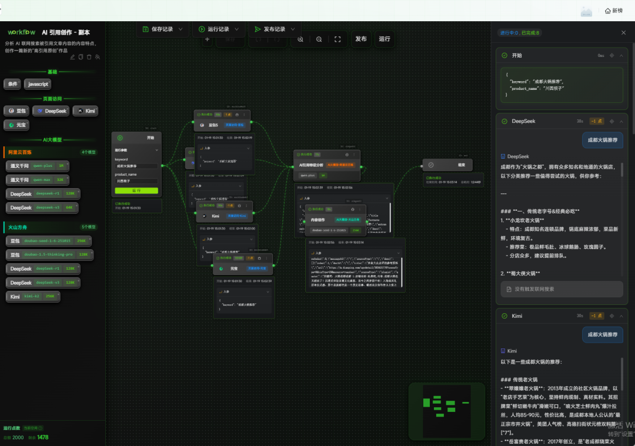Screen dimensions: 635x446
Task: Click locate target icon on 开始 result
Action: [612, 55]
